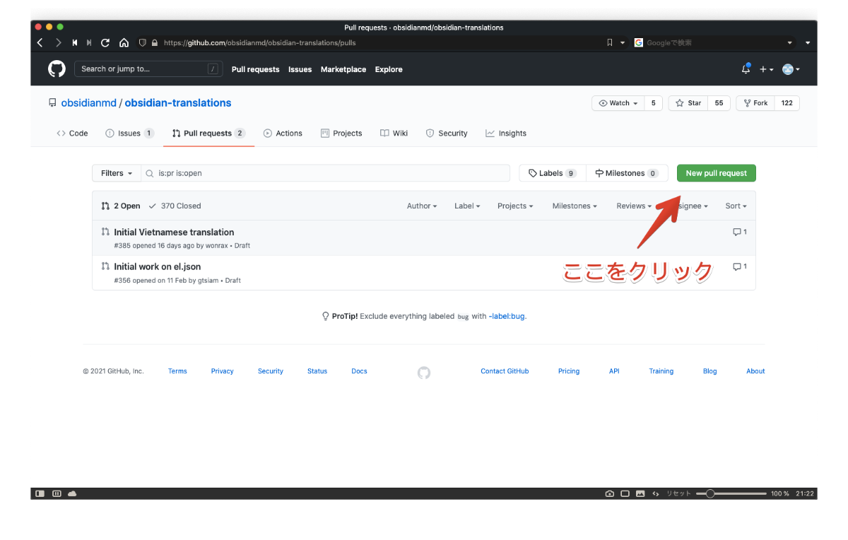
Task: Click the repository icon next to obsidianmd
Action: (52, 103)
